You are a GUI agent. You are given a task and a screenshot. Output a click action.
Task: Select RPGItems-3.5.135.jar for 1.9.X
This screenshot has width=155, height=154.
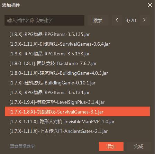point(77,34)
